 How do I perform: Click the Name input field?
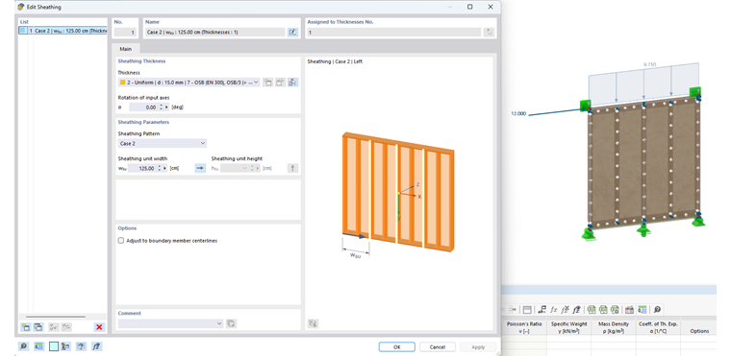tap(214, 32)
